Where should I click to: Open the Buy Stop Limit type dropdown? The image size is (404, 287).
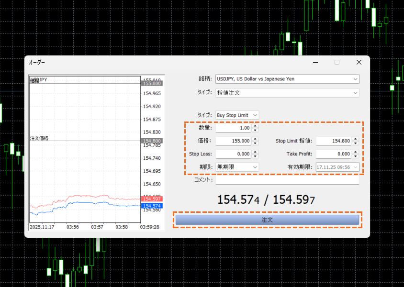click(x=237, y=115)
